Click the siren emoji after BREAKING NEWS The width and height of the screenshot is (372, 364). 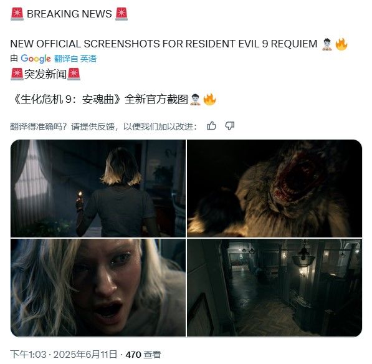(122, 14)
